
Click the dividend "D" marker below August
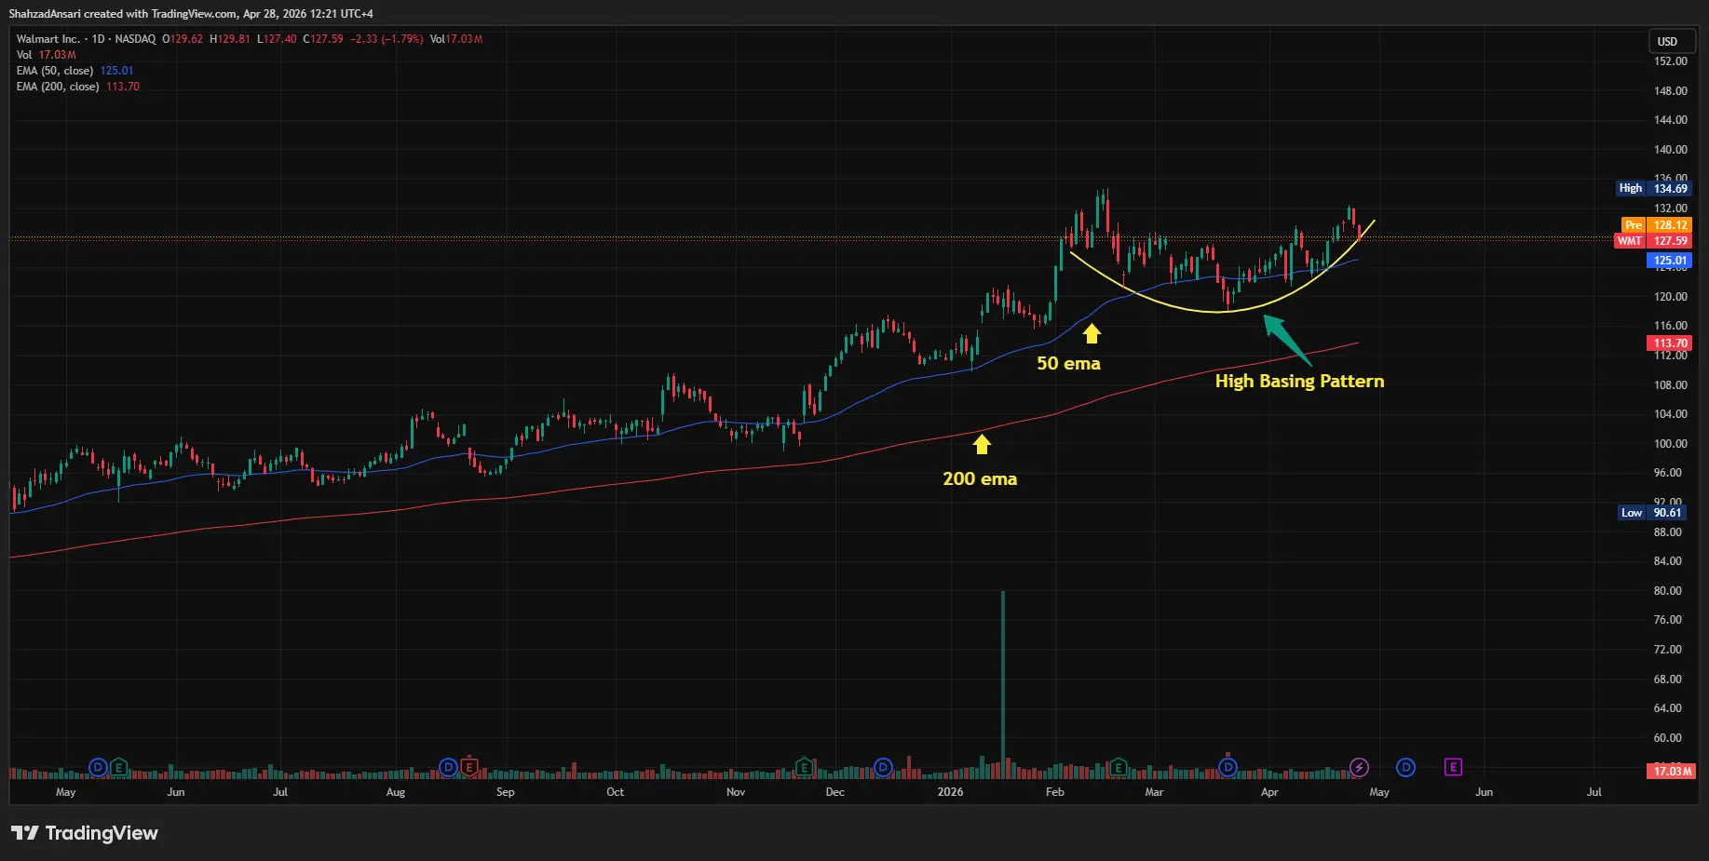447,767
